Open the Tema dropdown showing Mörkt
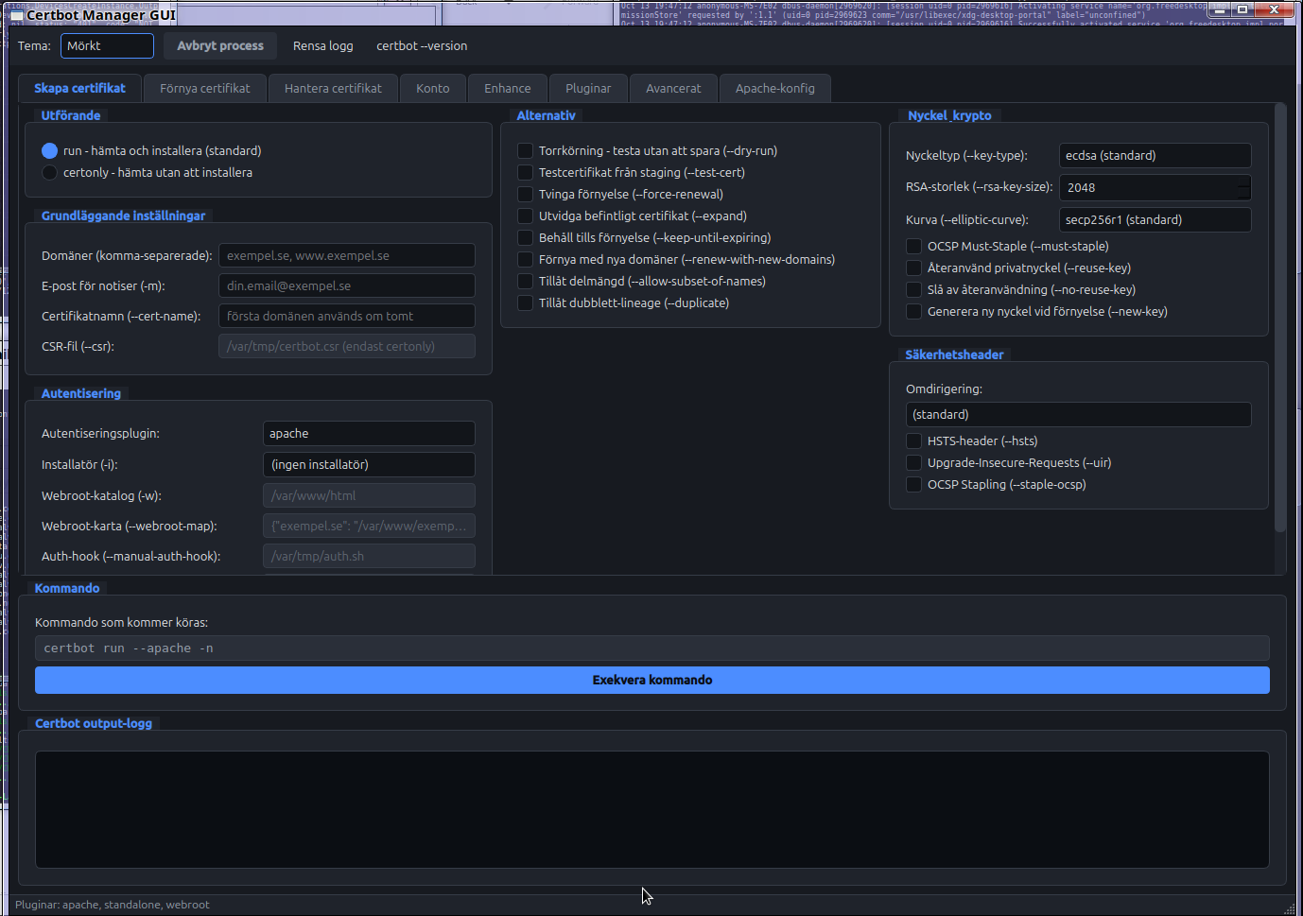This screenshot has width=1303, height=916. click(107, 45)
